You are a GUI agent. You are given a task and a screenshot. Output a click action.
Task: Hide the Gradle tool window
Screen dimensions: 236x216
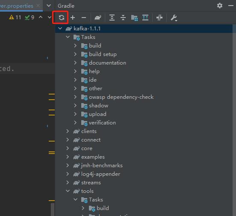[x=231, y=6]
